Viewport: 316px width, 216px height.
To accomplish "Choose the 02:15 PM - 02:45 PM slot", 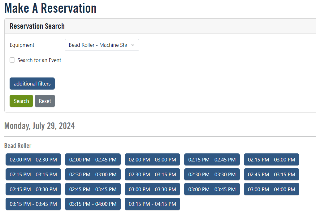I will pyautogui.click(x=212, y=160).
